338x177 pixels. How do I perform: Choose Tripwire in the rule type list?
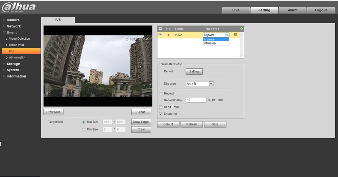[x=216, y=39]
